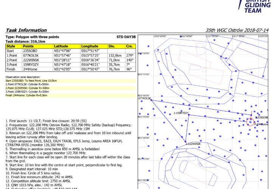Click the 132,8km distance value

tap(115, 55)
